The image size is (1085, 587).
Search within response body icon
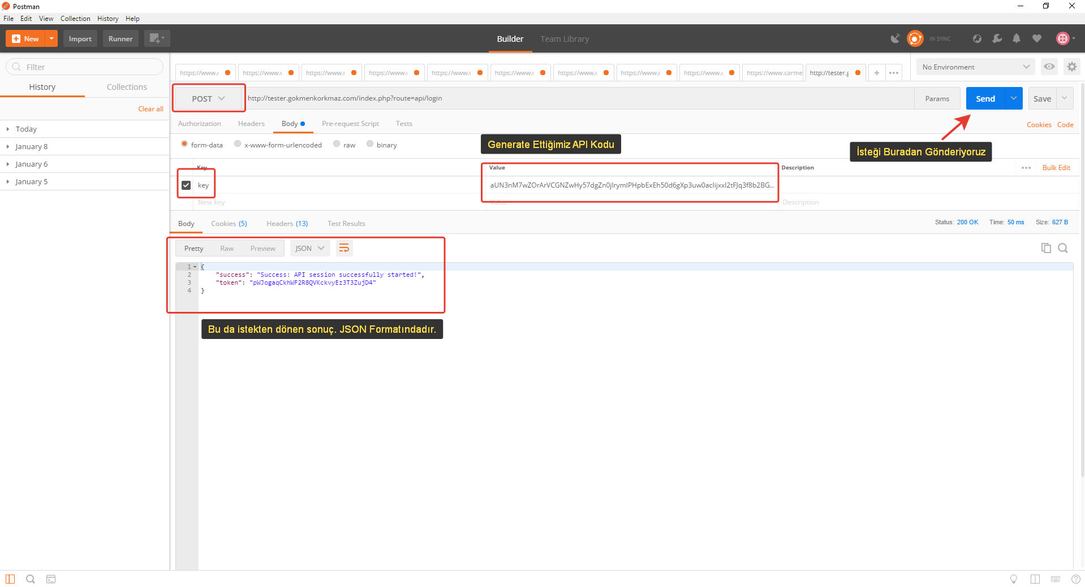click(x=1063, y=248)
